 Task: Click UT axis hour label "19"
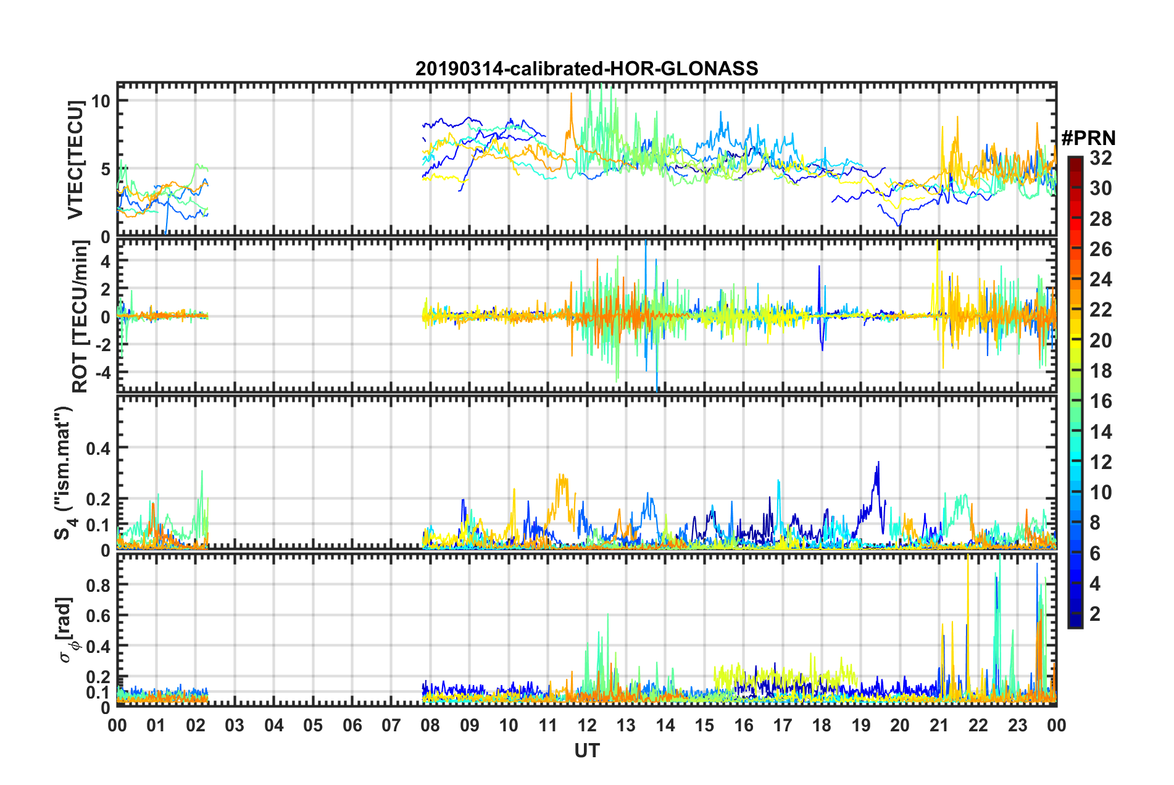click(x=861, y=725)
